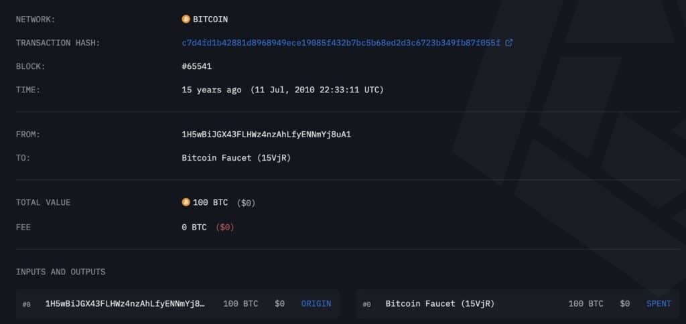Viewport: 686px width, 324px height.
Task: Click the 11 Jul, 2010 UTC timestamp
Action: (318, 90)
